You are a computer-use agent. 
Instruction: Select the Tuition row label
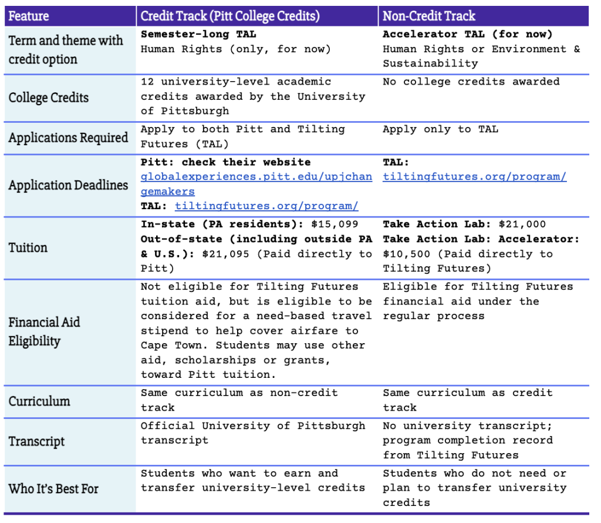[28, 247]
